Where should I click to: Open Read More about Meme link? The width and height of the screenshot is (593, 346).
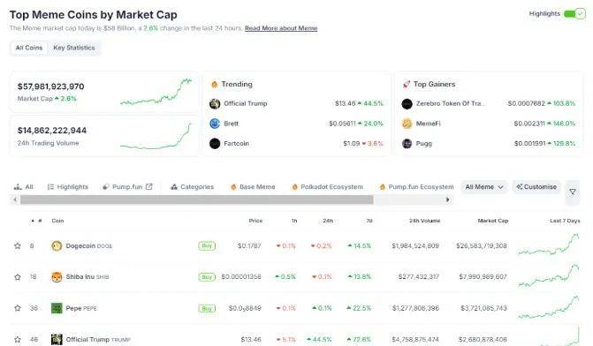(x=281, y=28)
